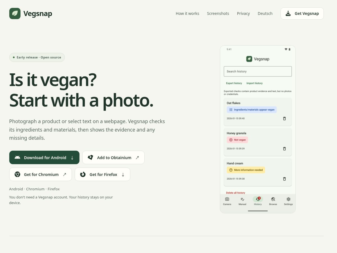
Task: Select the History tab in the mockup
Action: pos(258,201)
